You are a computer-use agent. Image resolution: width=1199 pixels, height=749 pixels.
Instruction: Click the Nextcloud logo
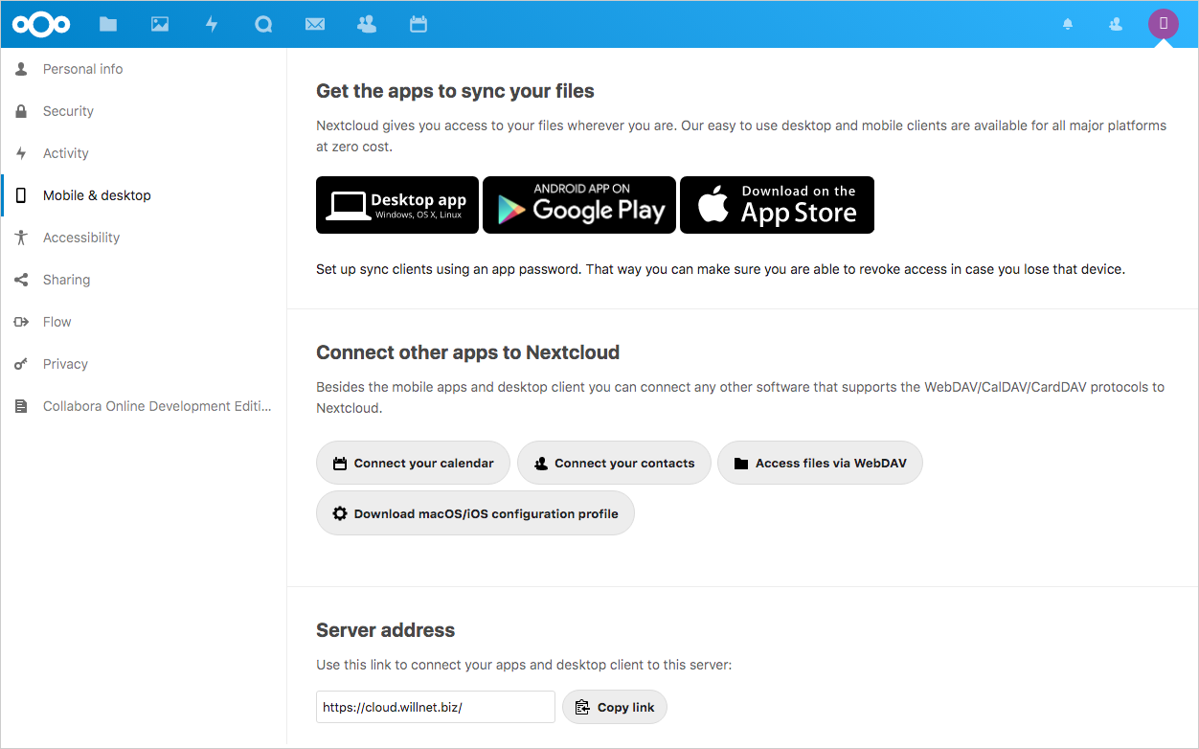pos(41,24)
